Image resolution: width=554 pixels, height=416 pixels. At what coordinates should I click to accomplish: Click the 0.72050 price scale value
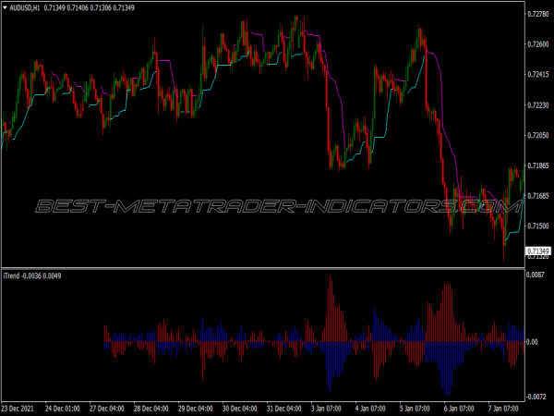538,135
